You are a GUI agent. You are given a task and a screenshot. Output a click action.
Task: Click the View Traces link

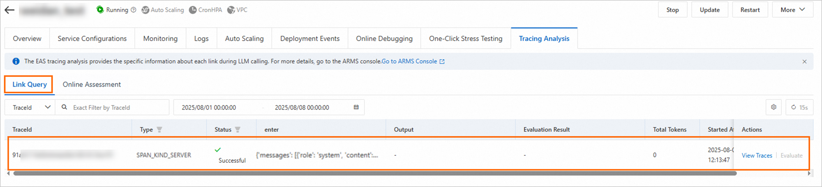click(757, 155)
